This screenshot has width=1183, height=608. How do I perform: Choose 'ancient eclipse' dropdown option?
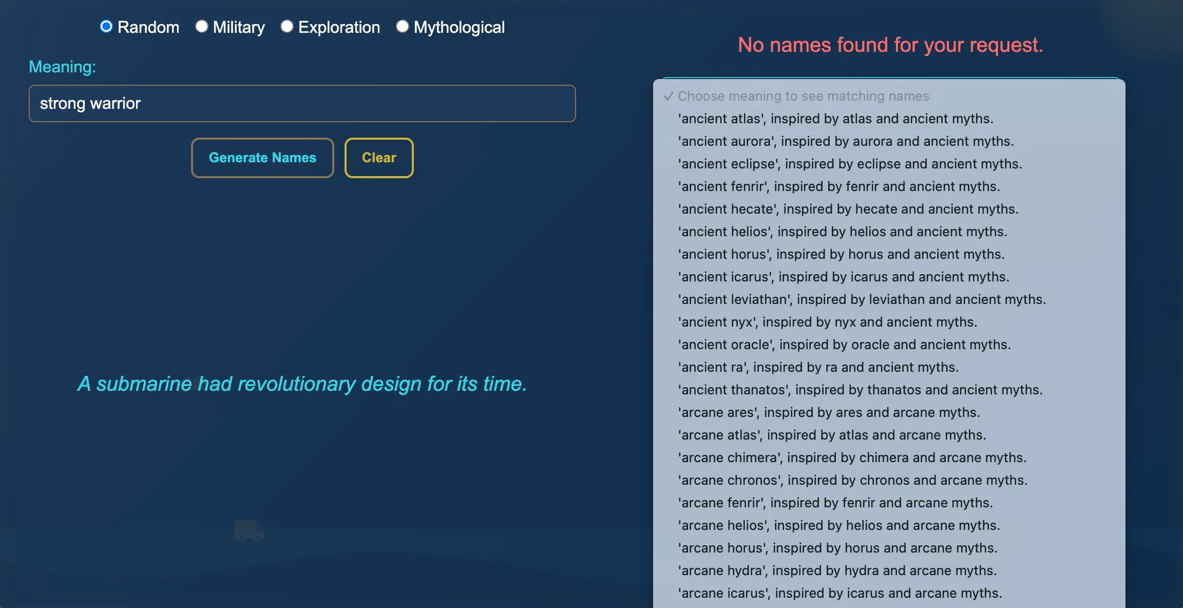tap(850, 164)
